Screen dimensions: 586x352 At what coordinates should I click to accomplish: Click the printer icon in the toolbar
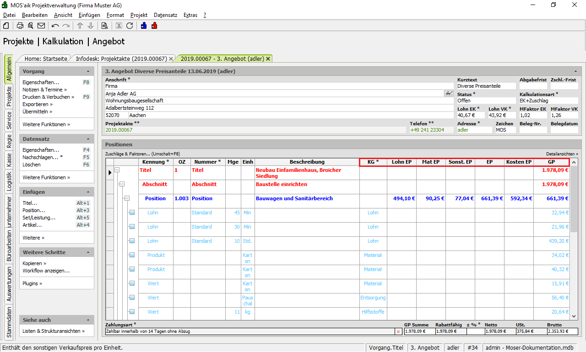[x=20, y=26]
